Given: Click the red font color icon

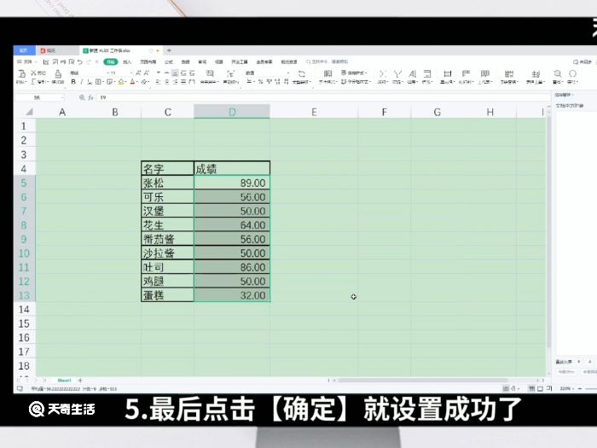Looking at the screenshot, I should pyautogui.click(x=132, y=82).
